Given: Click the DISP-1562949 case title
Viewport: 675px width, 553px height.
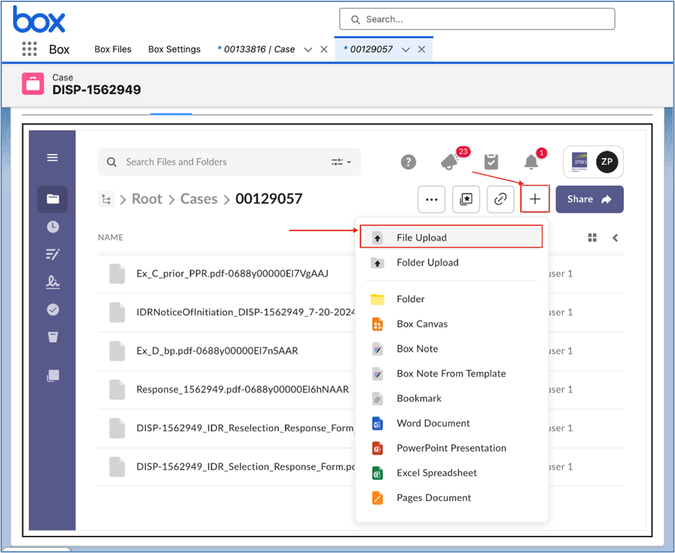Looking at the screenshot, I should click(x=97, y=89).
